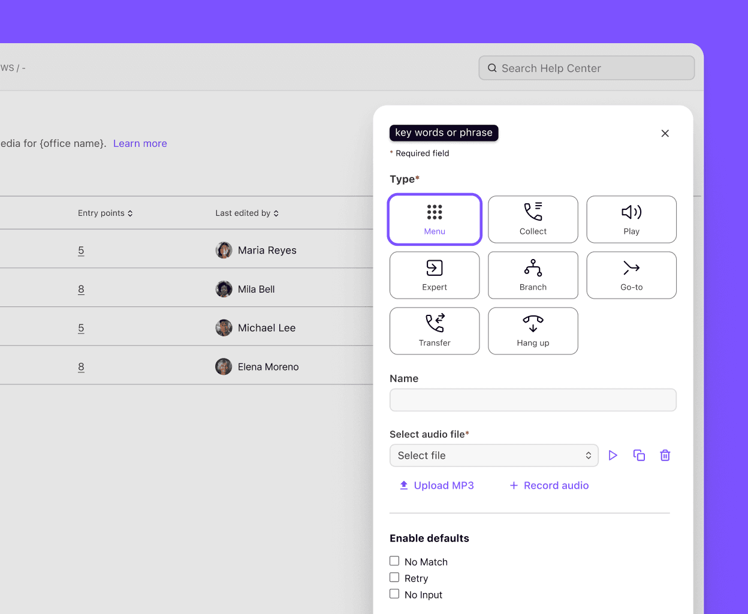Viewport: 748px width, 614px height.
Task: Duplicate the audio file selection
Action: pos(639,455)
